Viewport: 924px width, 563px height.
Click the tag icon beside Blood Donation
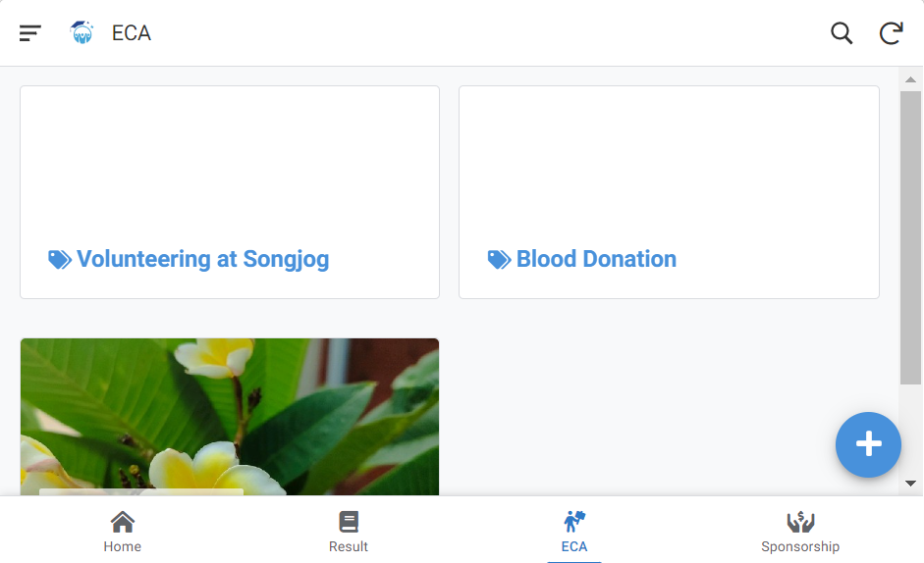(499, 260)
